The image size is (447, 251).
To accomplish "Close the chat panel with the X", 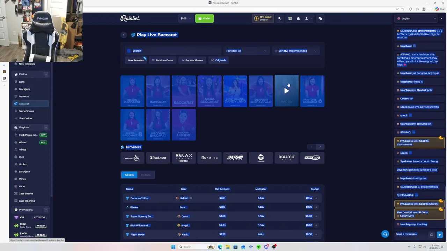I will click(441, 18).
